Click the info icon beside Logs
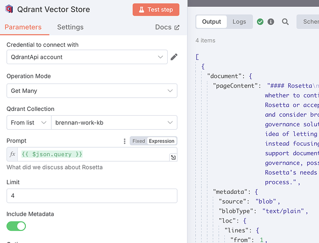Screen dimensions: 319x243 [x=271, y=21]
